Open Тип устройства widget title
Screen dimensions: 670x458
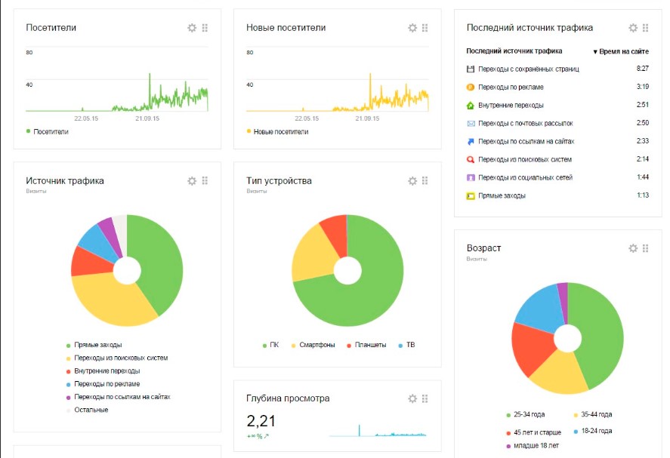(279, 181)
